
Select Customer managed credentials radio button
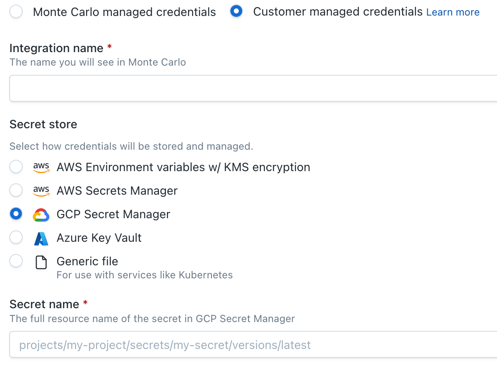point(236,11)
